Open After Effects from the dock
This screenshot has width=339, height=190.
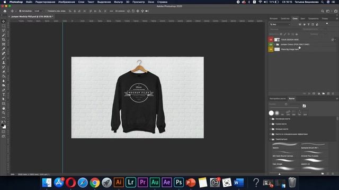(167, 182)
